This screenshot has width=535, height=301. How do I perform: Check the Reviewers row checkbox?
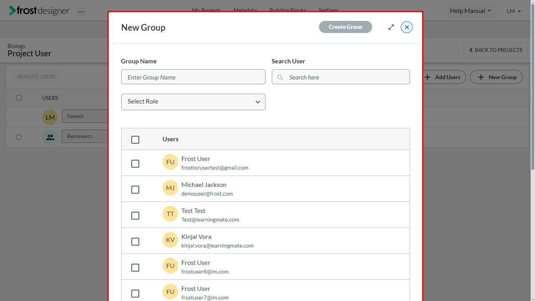(x=18, y=137)
